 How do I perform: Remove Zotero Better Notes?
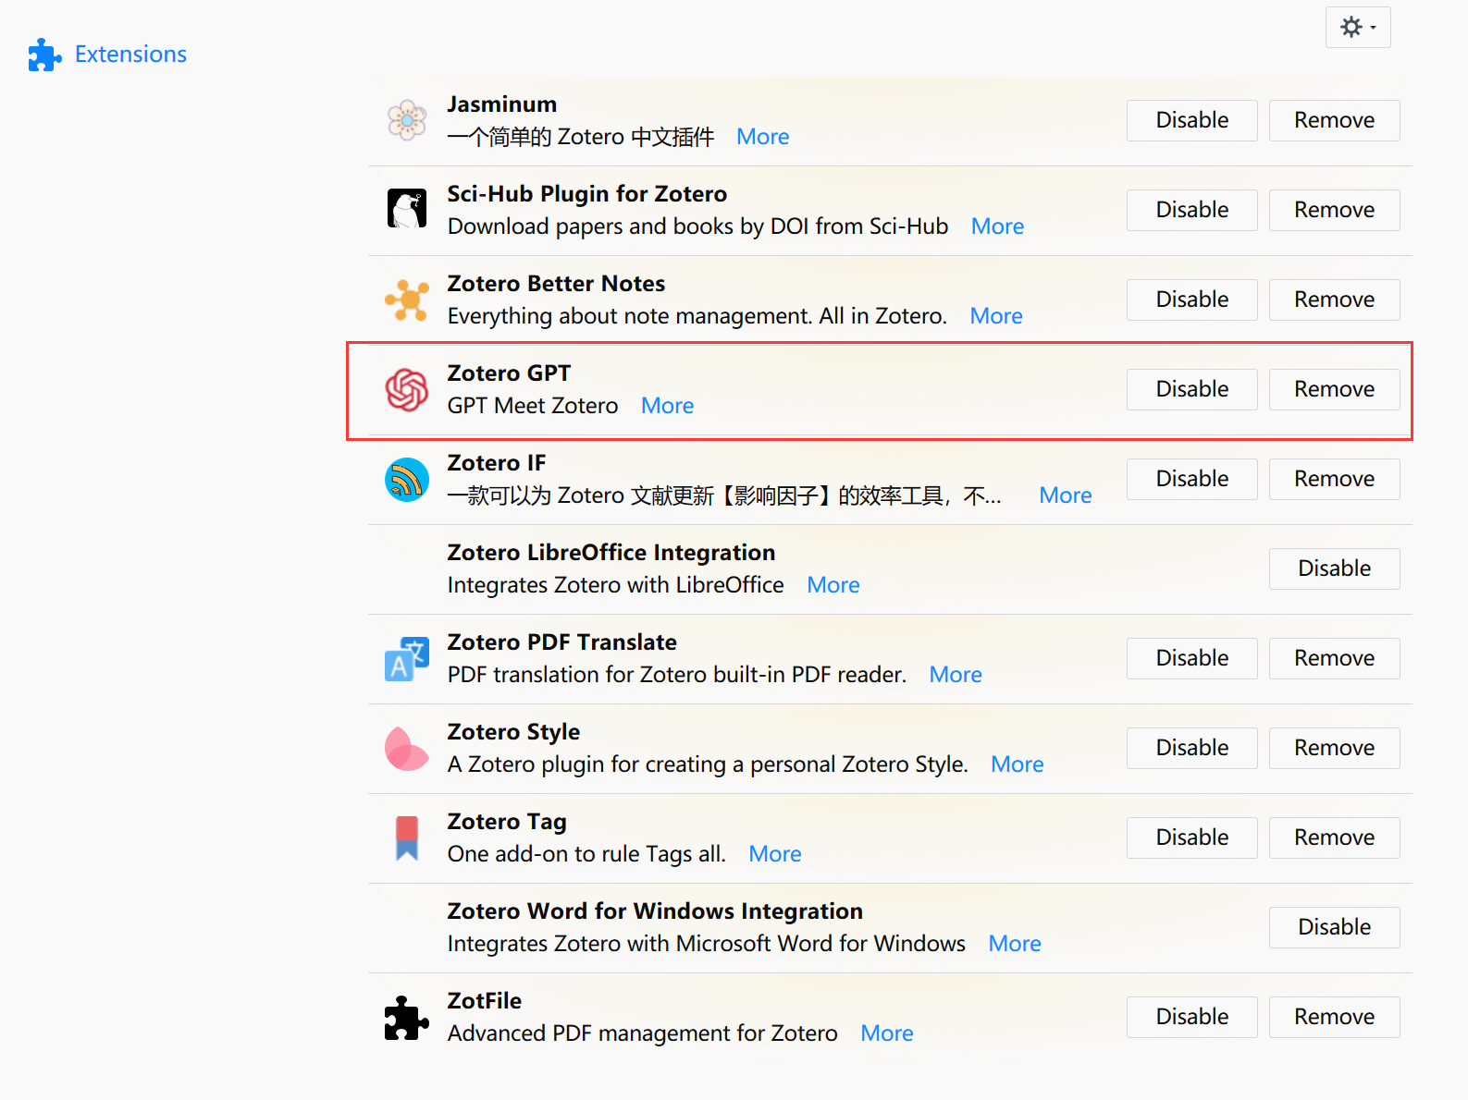1334,299
